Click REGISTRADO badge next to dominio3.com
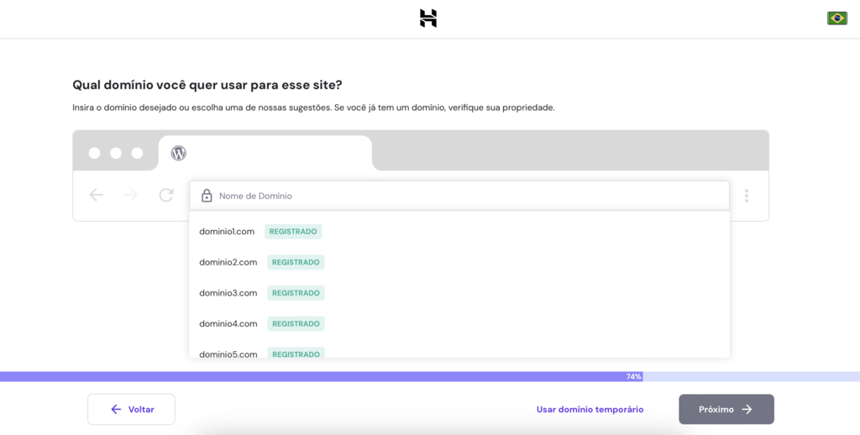860x435 pixels. [296, 293]
